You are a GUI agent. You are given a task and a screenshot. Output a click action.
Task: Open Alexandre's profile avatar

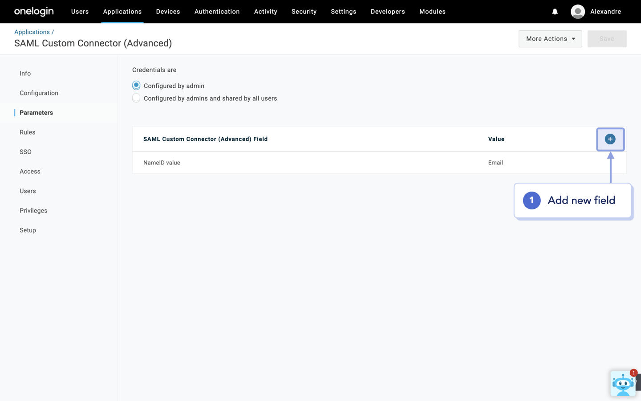577,12
